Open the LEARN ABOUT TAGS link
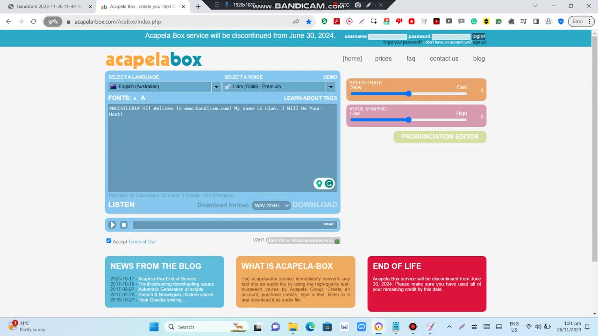 coord(311,98)
